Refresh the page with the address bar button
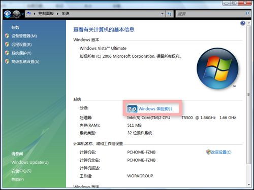 point(170,14)
